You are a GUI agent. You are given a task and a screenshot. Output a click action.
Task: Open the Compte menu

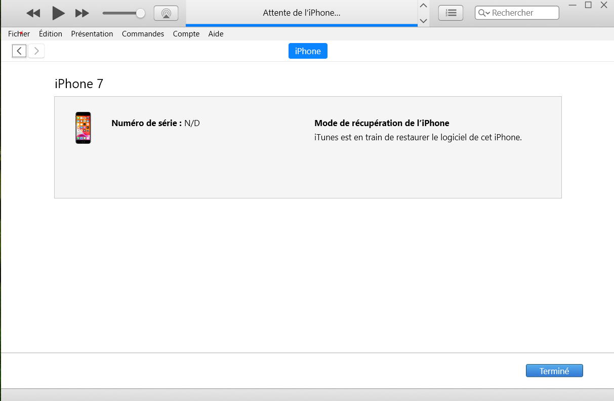[x=186, y=34]
